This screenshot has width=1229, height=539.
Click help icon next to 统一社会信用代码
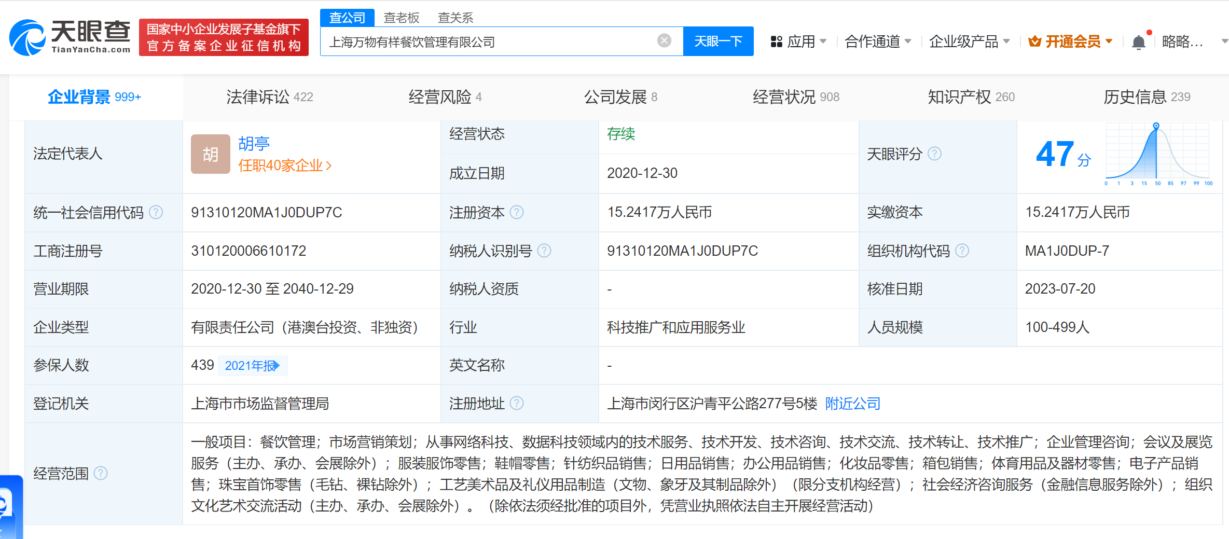[156, 212]
